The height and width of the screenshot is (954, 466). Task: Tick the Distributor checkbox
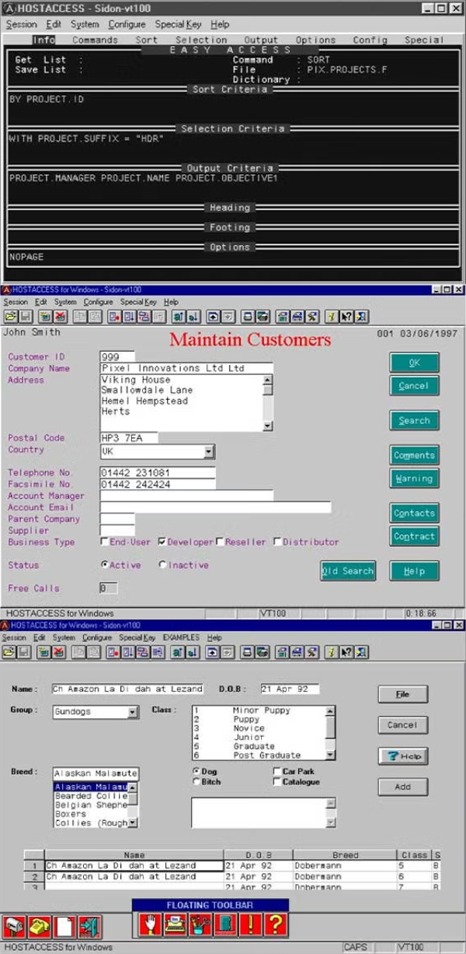point(277,542)
